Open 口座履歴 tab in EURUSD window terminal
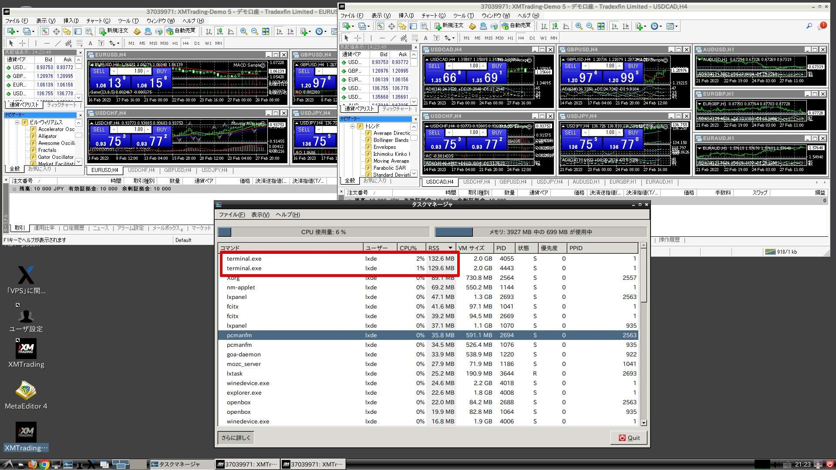836x470 pixels. pyautogui.click(x=74, y=228)
